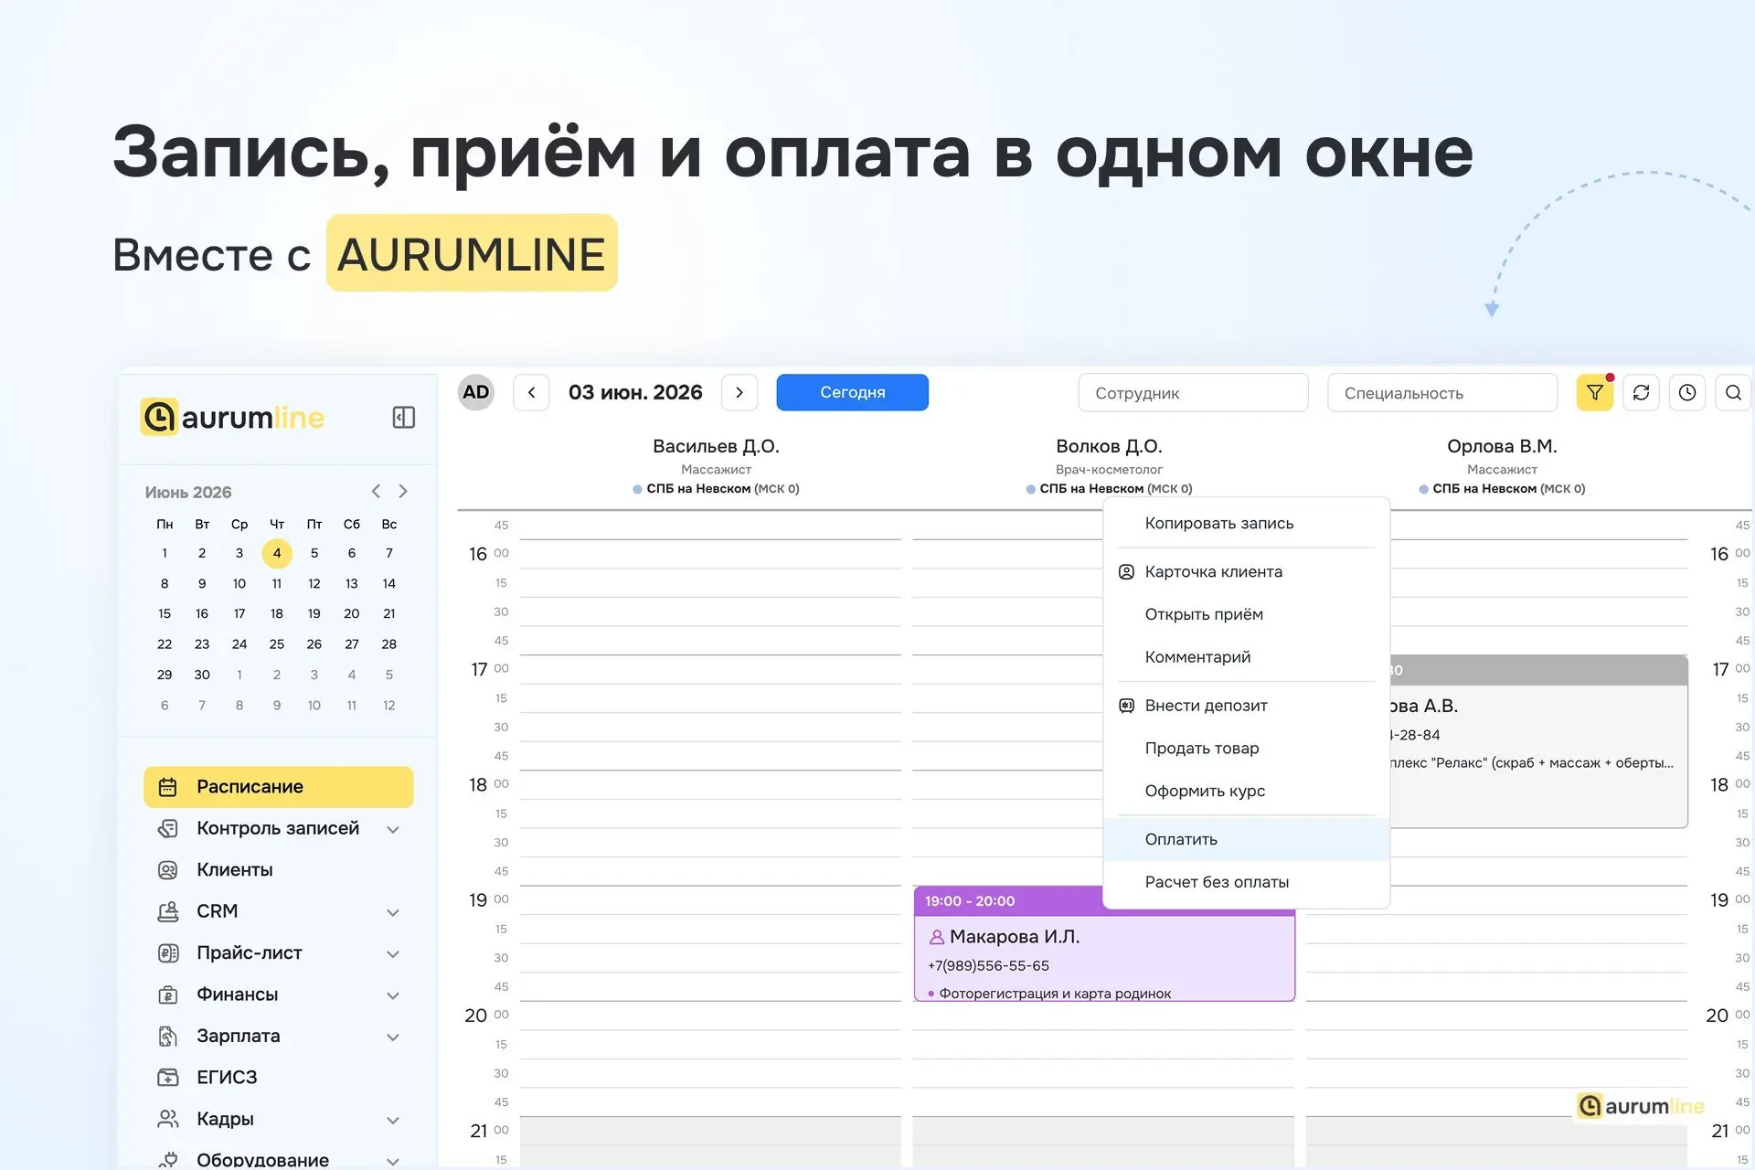Select Оформить курс menu entry

click(x=1247, y=792)
